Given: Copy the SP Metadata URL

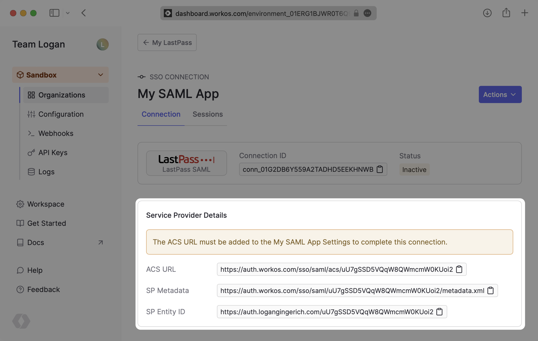Looking at the screenshot, I should [490, 290].
